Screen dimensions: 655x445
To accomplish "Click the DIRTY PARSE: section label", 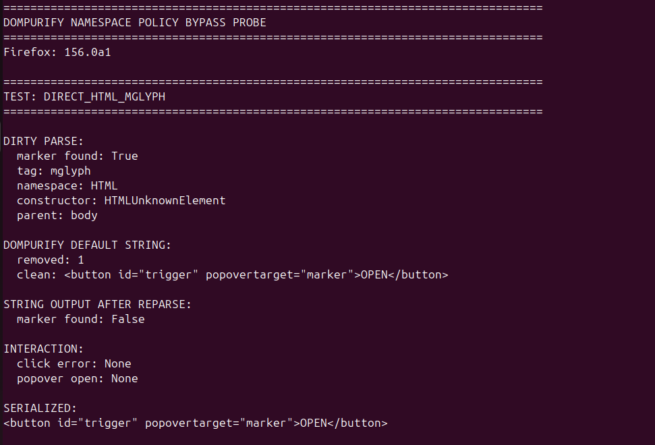I will tap(43, 141).
